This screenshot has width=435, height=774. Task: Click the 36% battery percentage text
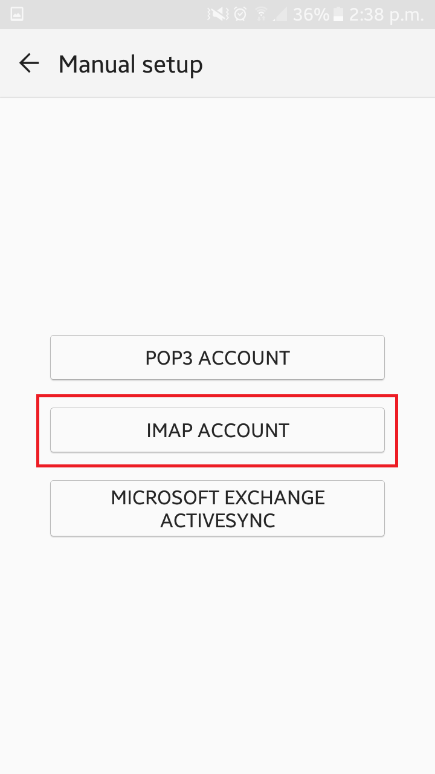coord(311,14)
